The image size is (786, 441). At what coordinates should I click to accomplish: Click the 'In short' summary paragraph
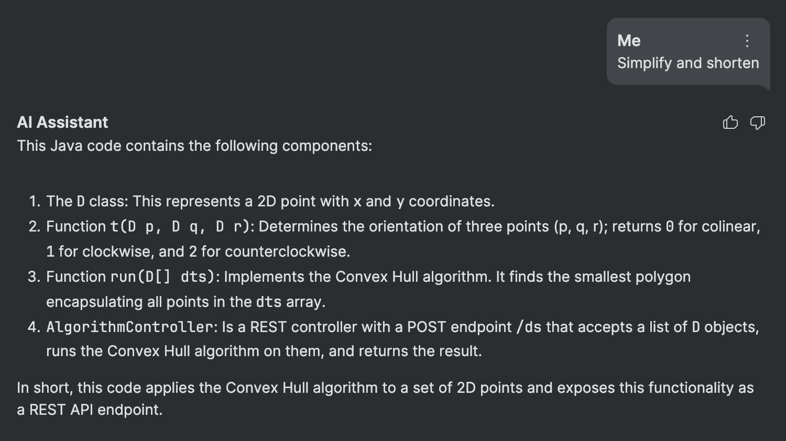pyautogui.click(x=385, y=399)
